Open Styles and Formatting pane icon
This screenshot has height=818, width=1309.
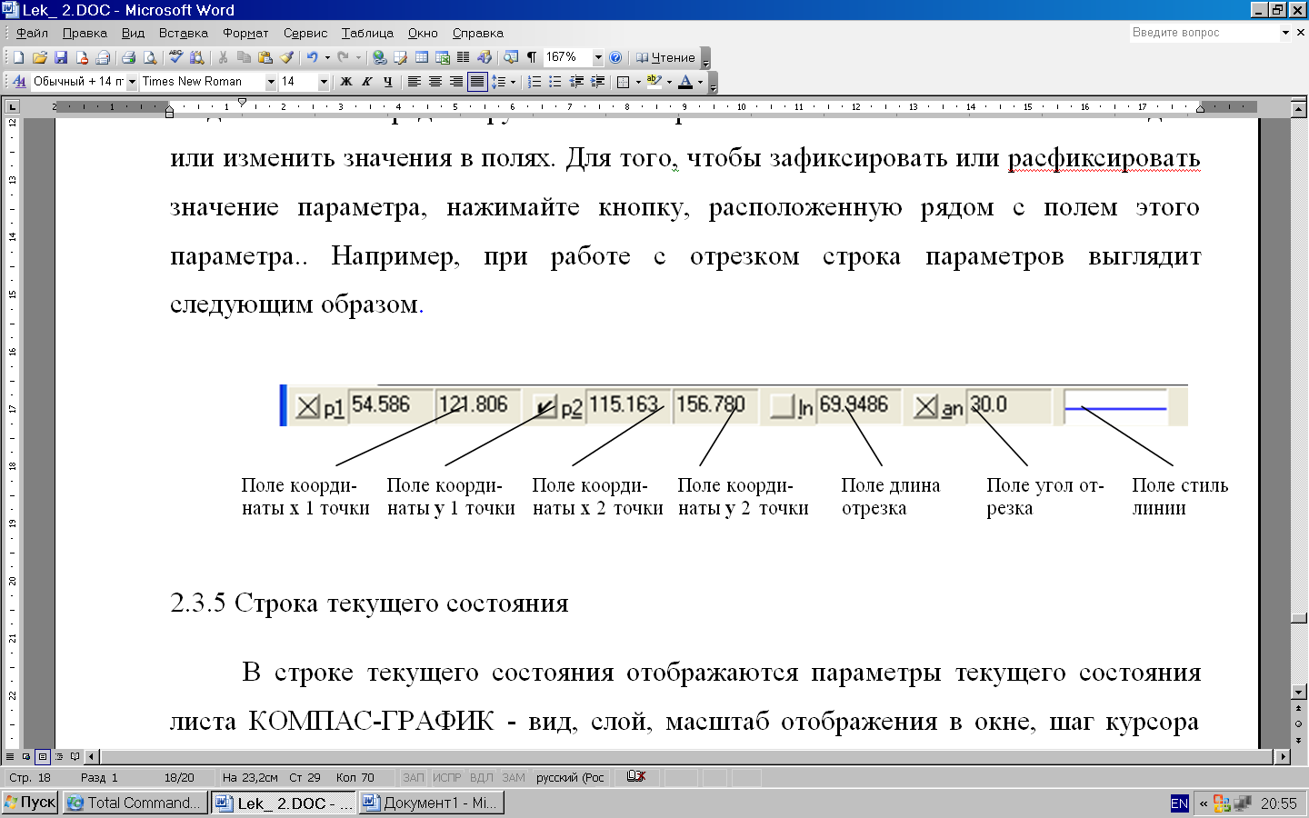coord(19,82)
